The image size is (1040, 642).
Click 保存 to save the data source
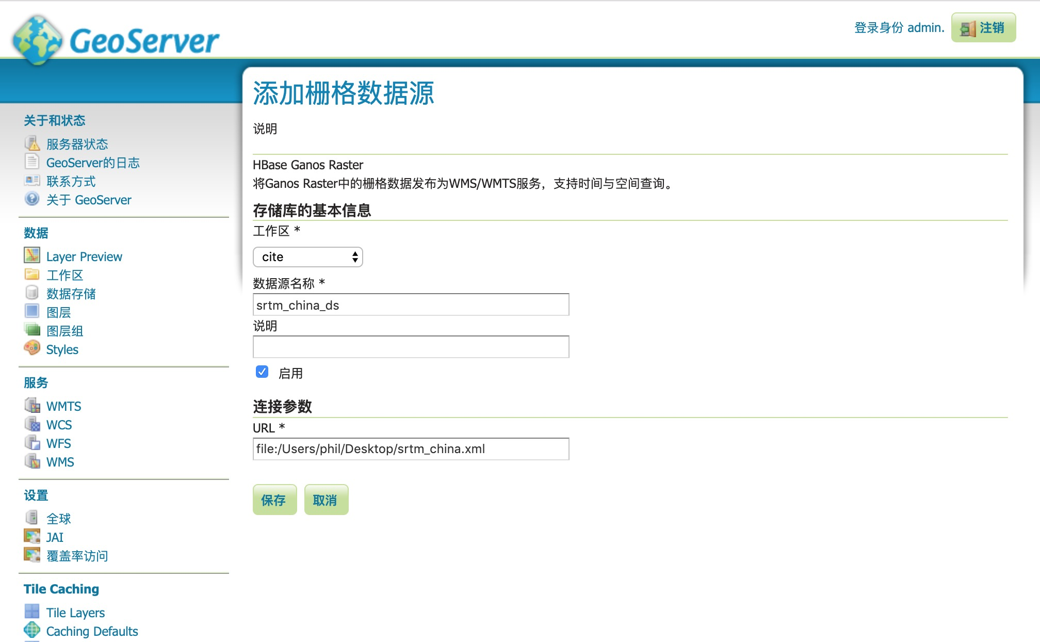pyautogui.click(x=274, y=500)
